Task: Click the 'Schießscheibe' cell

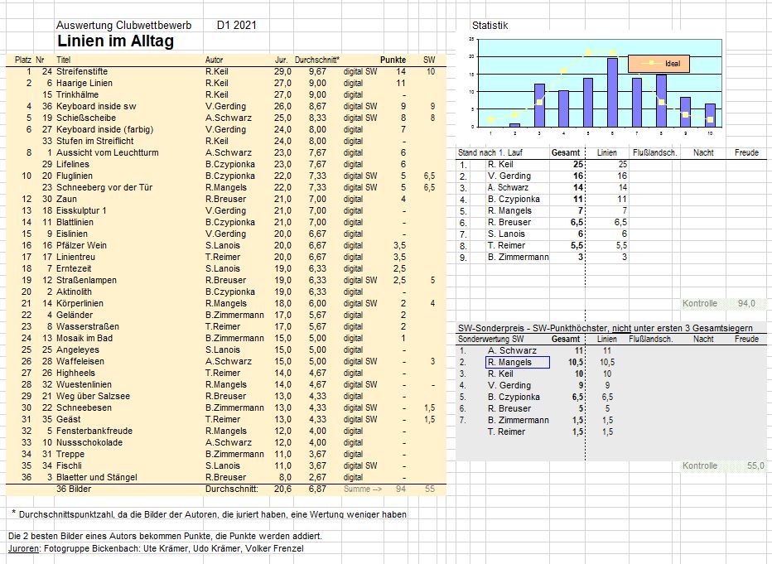Action: (86, 118)
